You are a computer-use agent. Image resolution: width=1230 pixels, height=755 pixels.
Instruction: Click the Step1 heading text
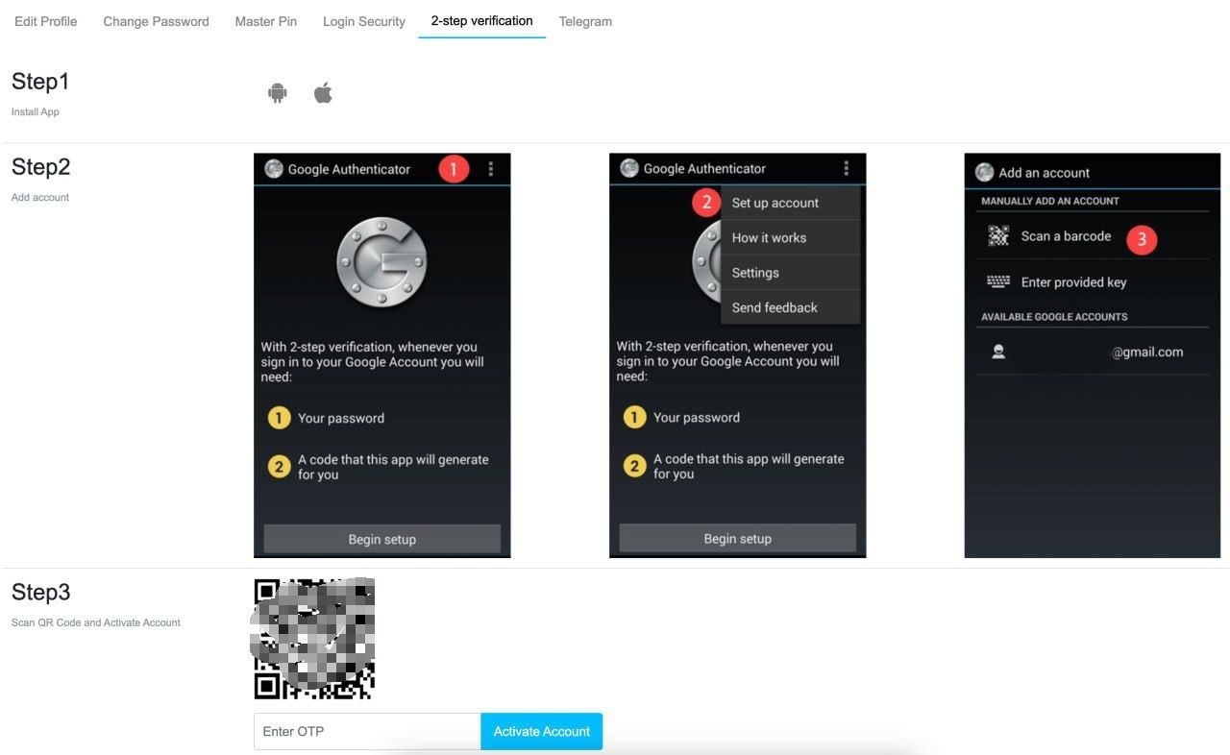pos(40,82)
